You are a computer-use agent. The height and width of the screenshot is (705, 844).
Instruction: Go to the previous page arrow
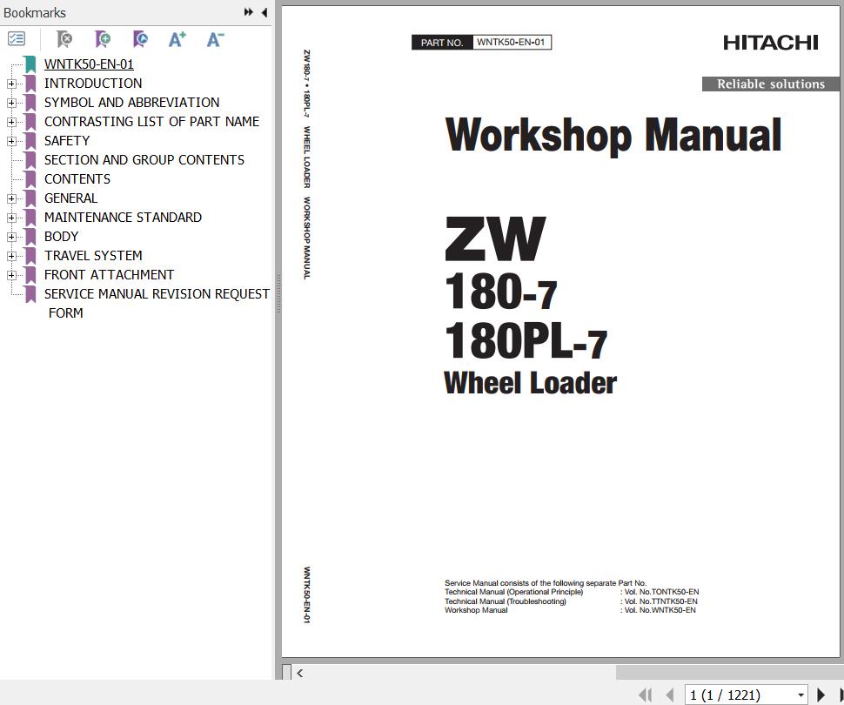pyautogui.click(x=670, y=695)
